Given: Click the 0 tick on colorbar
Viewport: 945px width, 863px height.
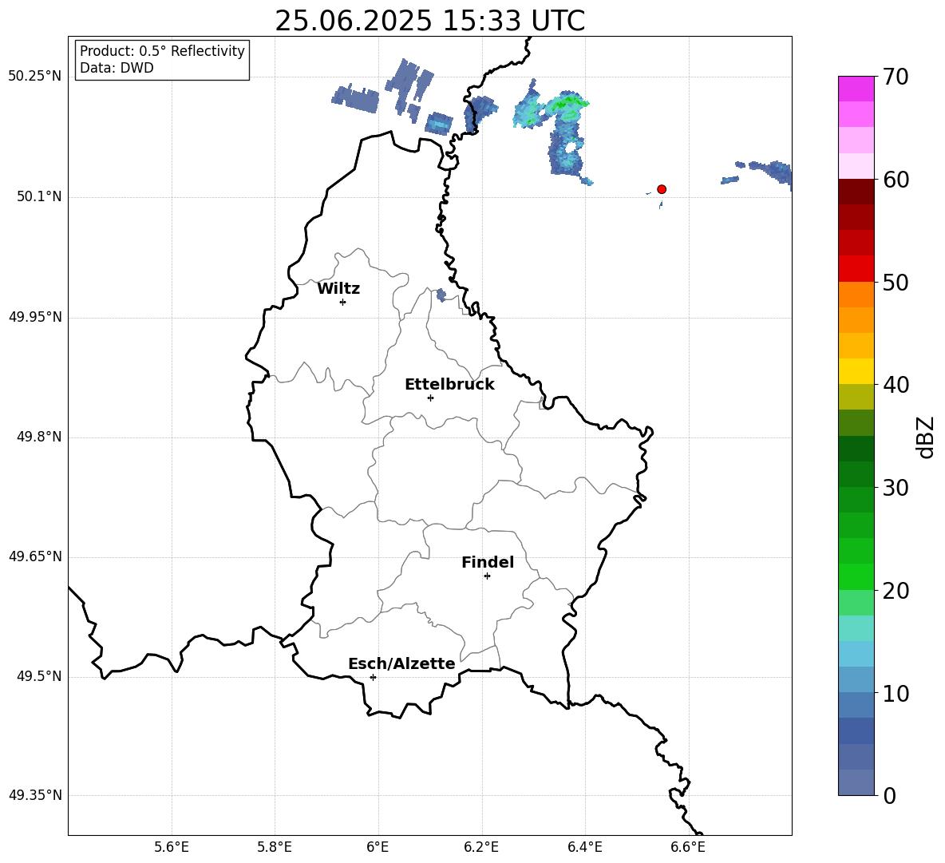Looking at the screenshot, I should click(x=889, y=795).
